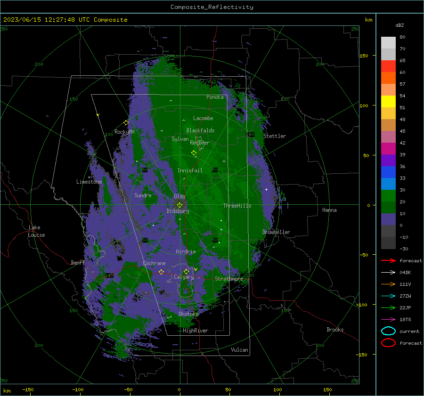Image resolution: width=424 pixels, height=396 pixels.
Task: Click the 'Sundre' map label
Action: pyautogui.click(x=143, y=195)
